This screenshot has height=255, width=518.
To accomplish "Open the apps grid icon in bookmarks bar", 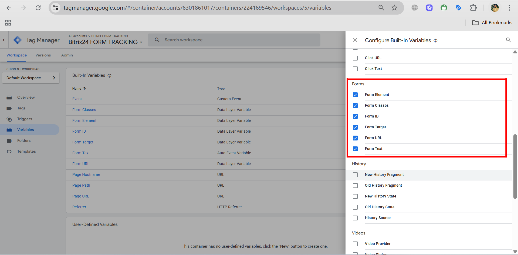I will pos(8,23).
